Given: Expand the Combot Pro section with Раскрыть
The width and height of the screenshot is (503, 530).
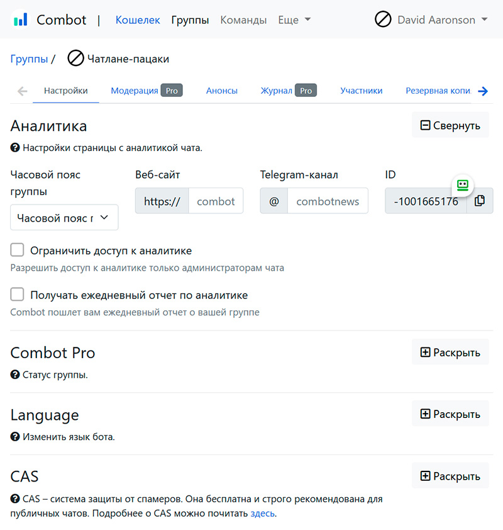Looking at the screenshot, I should click(x=450, y=352).
